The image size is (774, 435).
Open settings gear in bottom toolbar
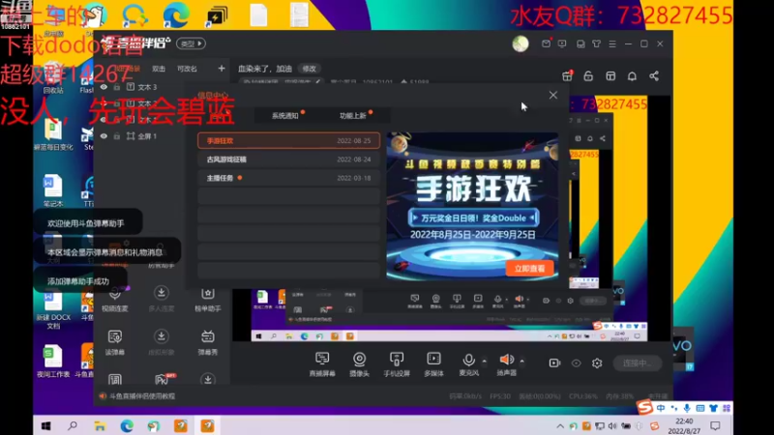597,363
